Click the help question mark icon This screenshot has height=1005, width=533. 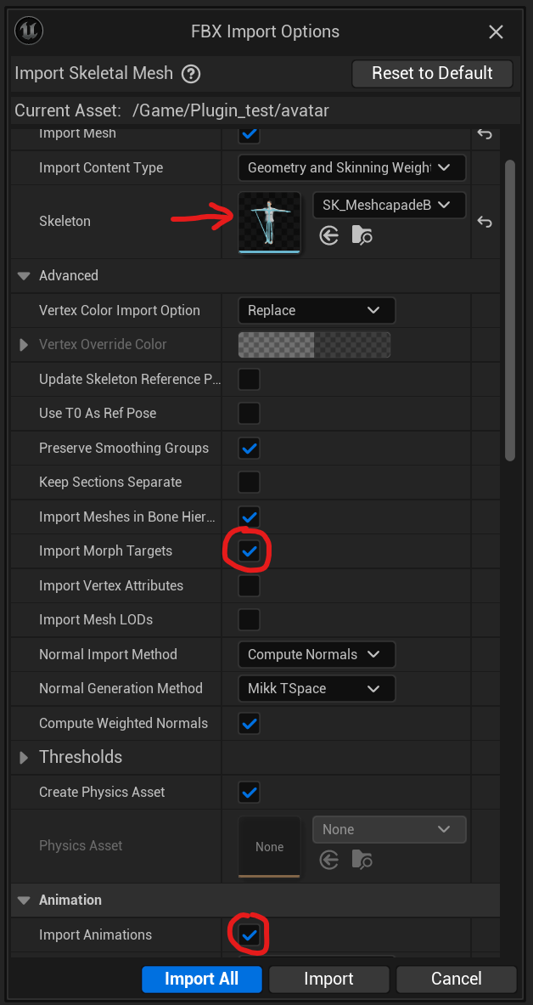tap(191, 74)
